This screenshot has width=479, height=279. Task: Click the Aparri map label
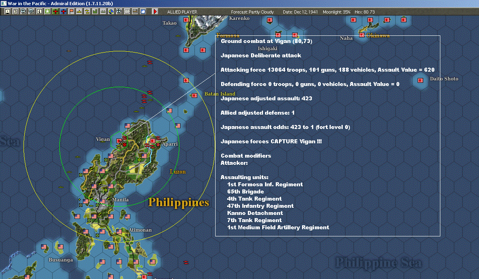170,144
